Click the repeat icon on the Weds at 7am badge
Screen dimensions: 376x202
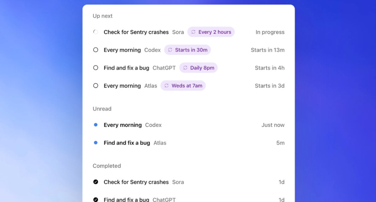166,85
